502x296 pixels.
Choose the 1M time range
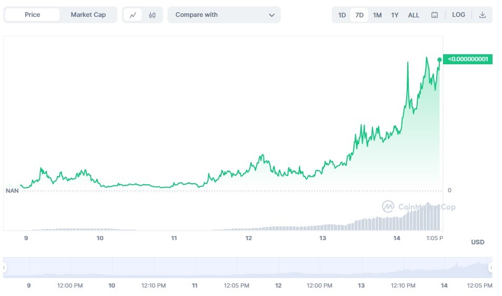click(377, 15)
